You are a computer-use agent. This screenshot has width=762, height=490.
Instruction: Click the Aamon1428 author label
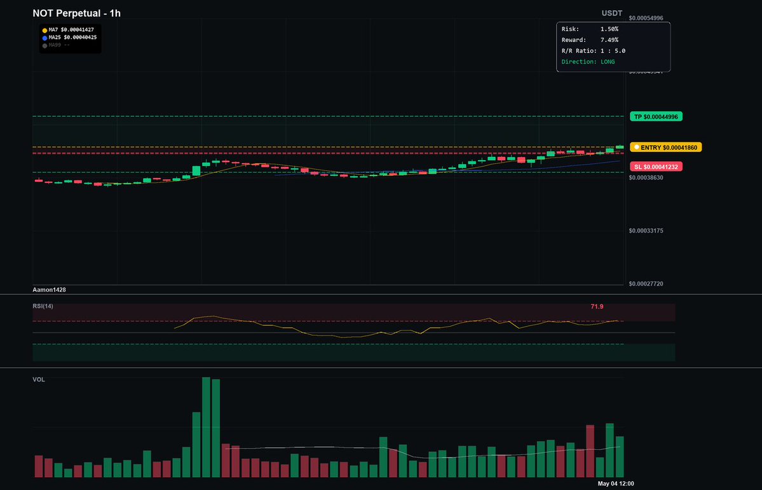point(49,290)
